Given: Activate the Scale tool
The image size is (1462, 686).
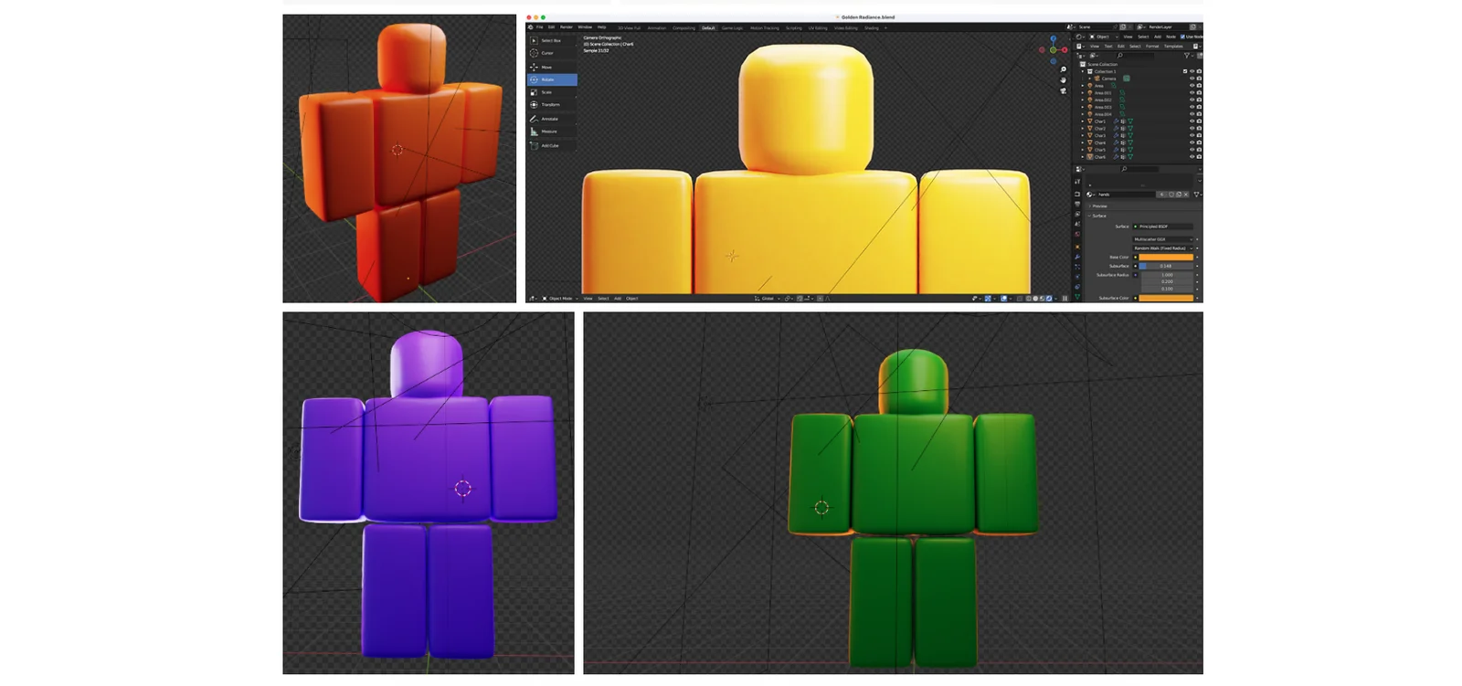Looking at the screenshot, I should point(546,92).
